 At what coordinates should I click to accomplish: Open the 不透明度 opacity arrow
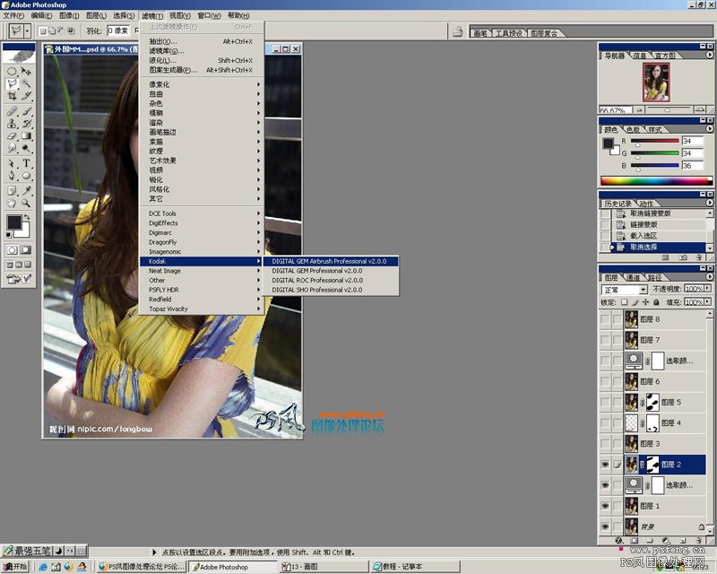coord(708,289)
